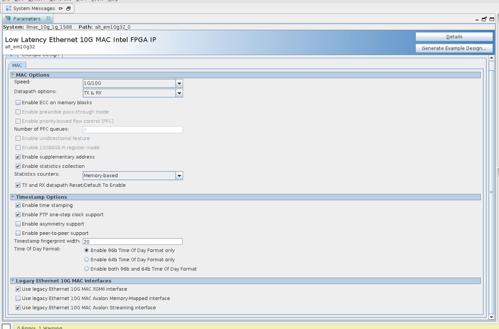Collapse the MAC Options section

(x=12, y=75)
